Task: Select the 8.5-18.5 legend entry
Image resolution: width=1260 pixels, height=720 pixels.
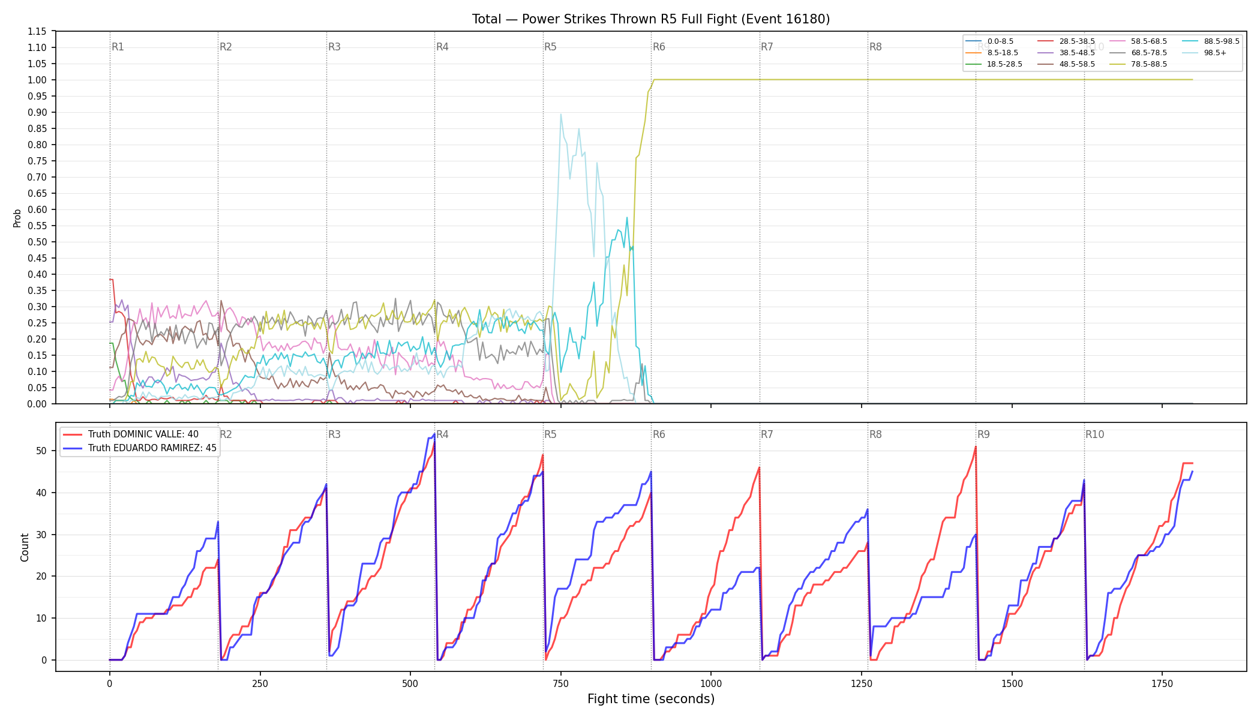Action: (x=992, y=53)
